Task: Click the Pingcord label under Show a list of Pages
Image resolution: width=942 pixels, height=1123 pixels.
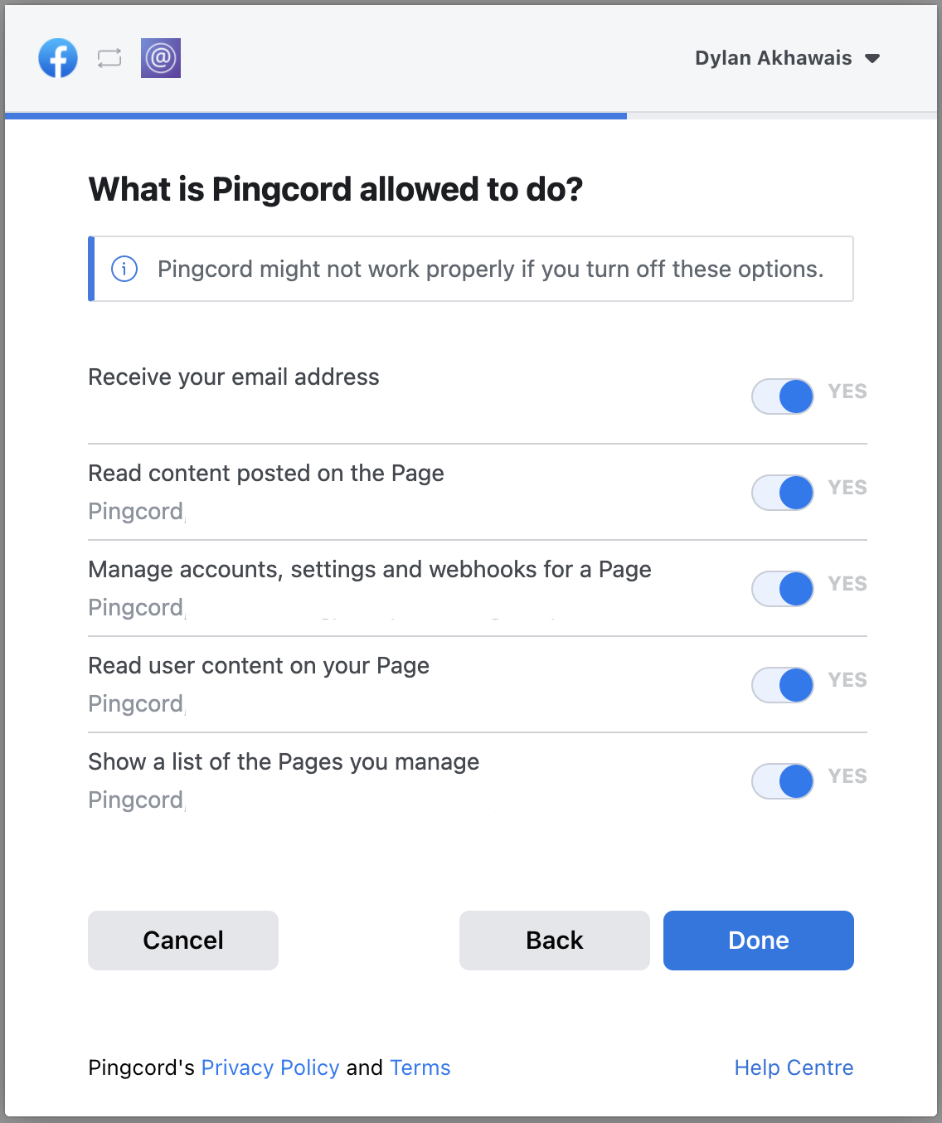Action: [x=136, y=800]
